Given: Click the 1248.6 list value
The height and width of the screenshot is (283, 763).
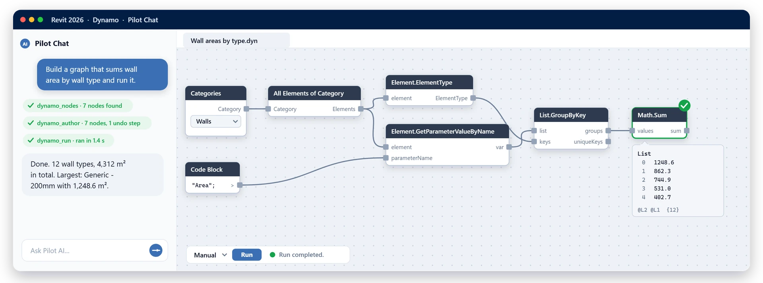Looking at the screenshot, I should click(x=664, y=162).
